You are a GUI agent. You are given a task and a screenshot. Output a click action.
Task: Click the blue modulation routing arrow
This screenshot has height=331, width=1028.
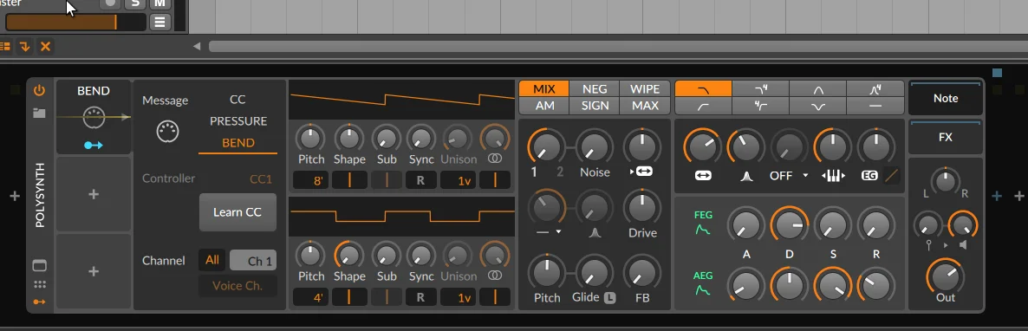click(x=94, y=145)
